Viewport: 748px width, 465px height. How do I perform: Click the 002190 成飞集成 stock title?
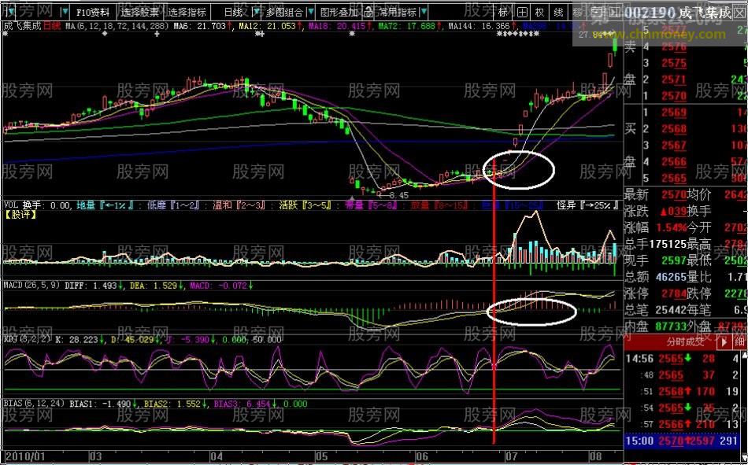pyautogui.click(x=678, y=13)
